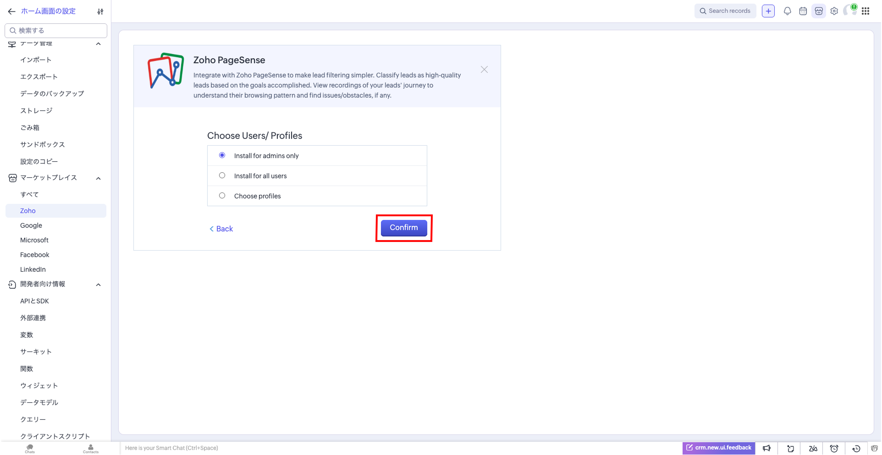
Task: Click the plus create-record button
Action: tap(768, 11)
